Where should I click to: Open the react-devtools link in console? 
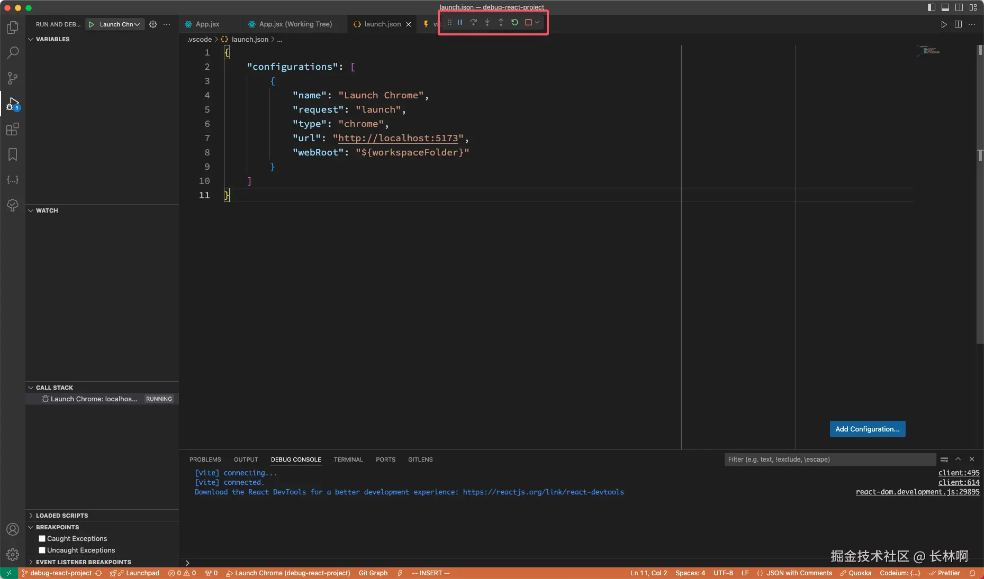tap(543, 492)
